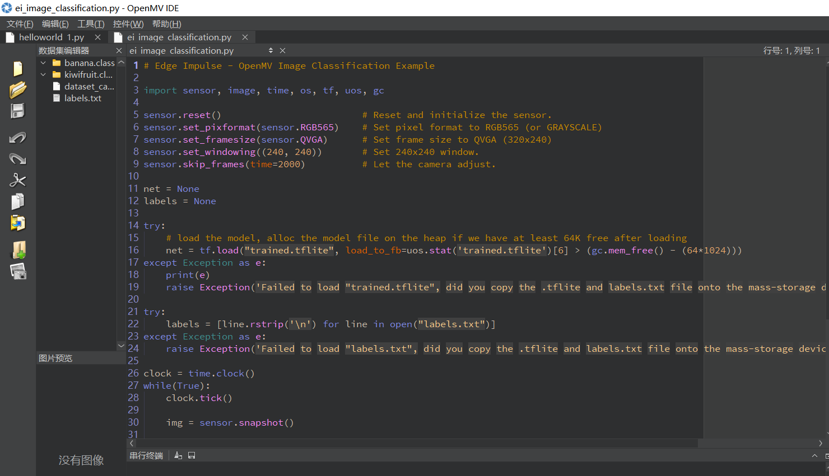
Task: Open the 工具(T) menu
Action: 91,23
